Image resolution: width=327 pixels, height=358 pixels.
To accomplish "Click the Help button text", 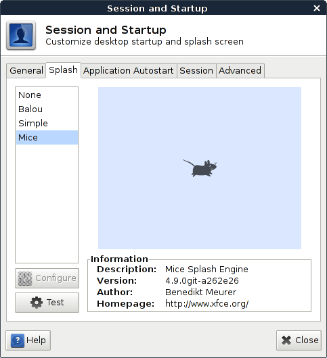I will click(36, 340).
